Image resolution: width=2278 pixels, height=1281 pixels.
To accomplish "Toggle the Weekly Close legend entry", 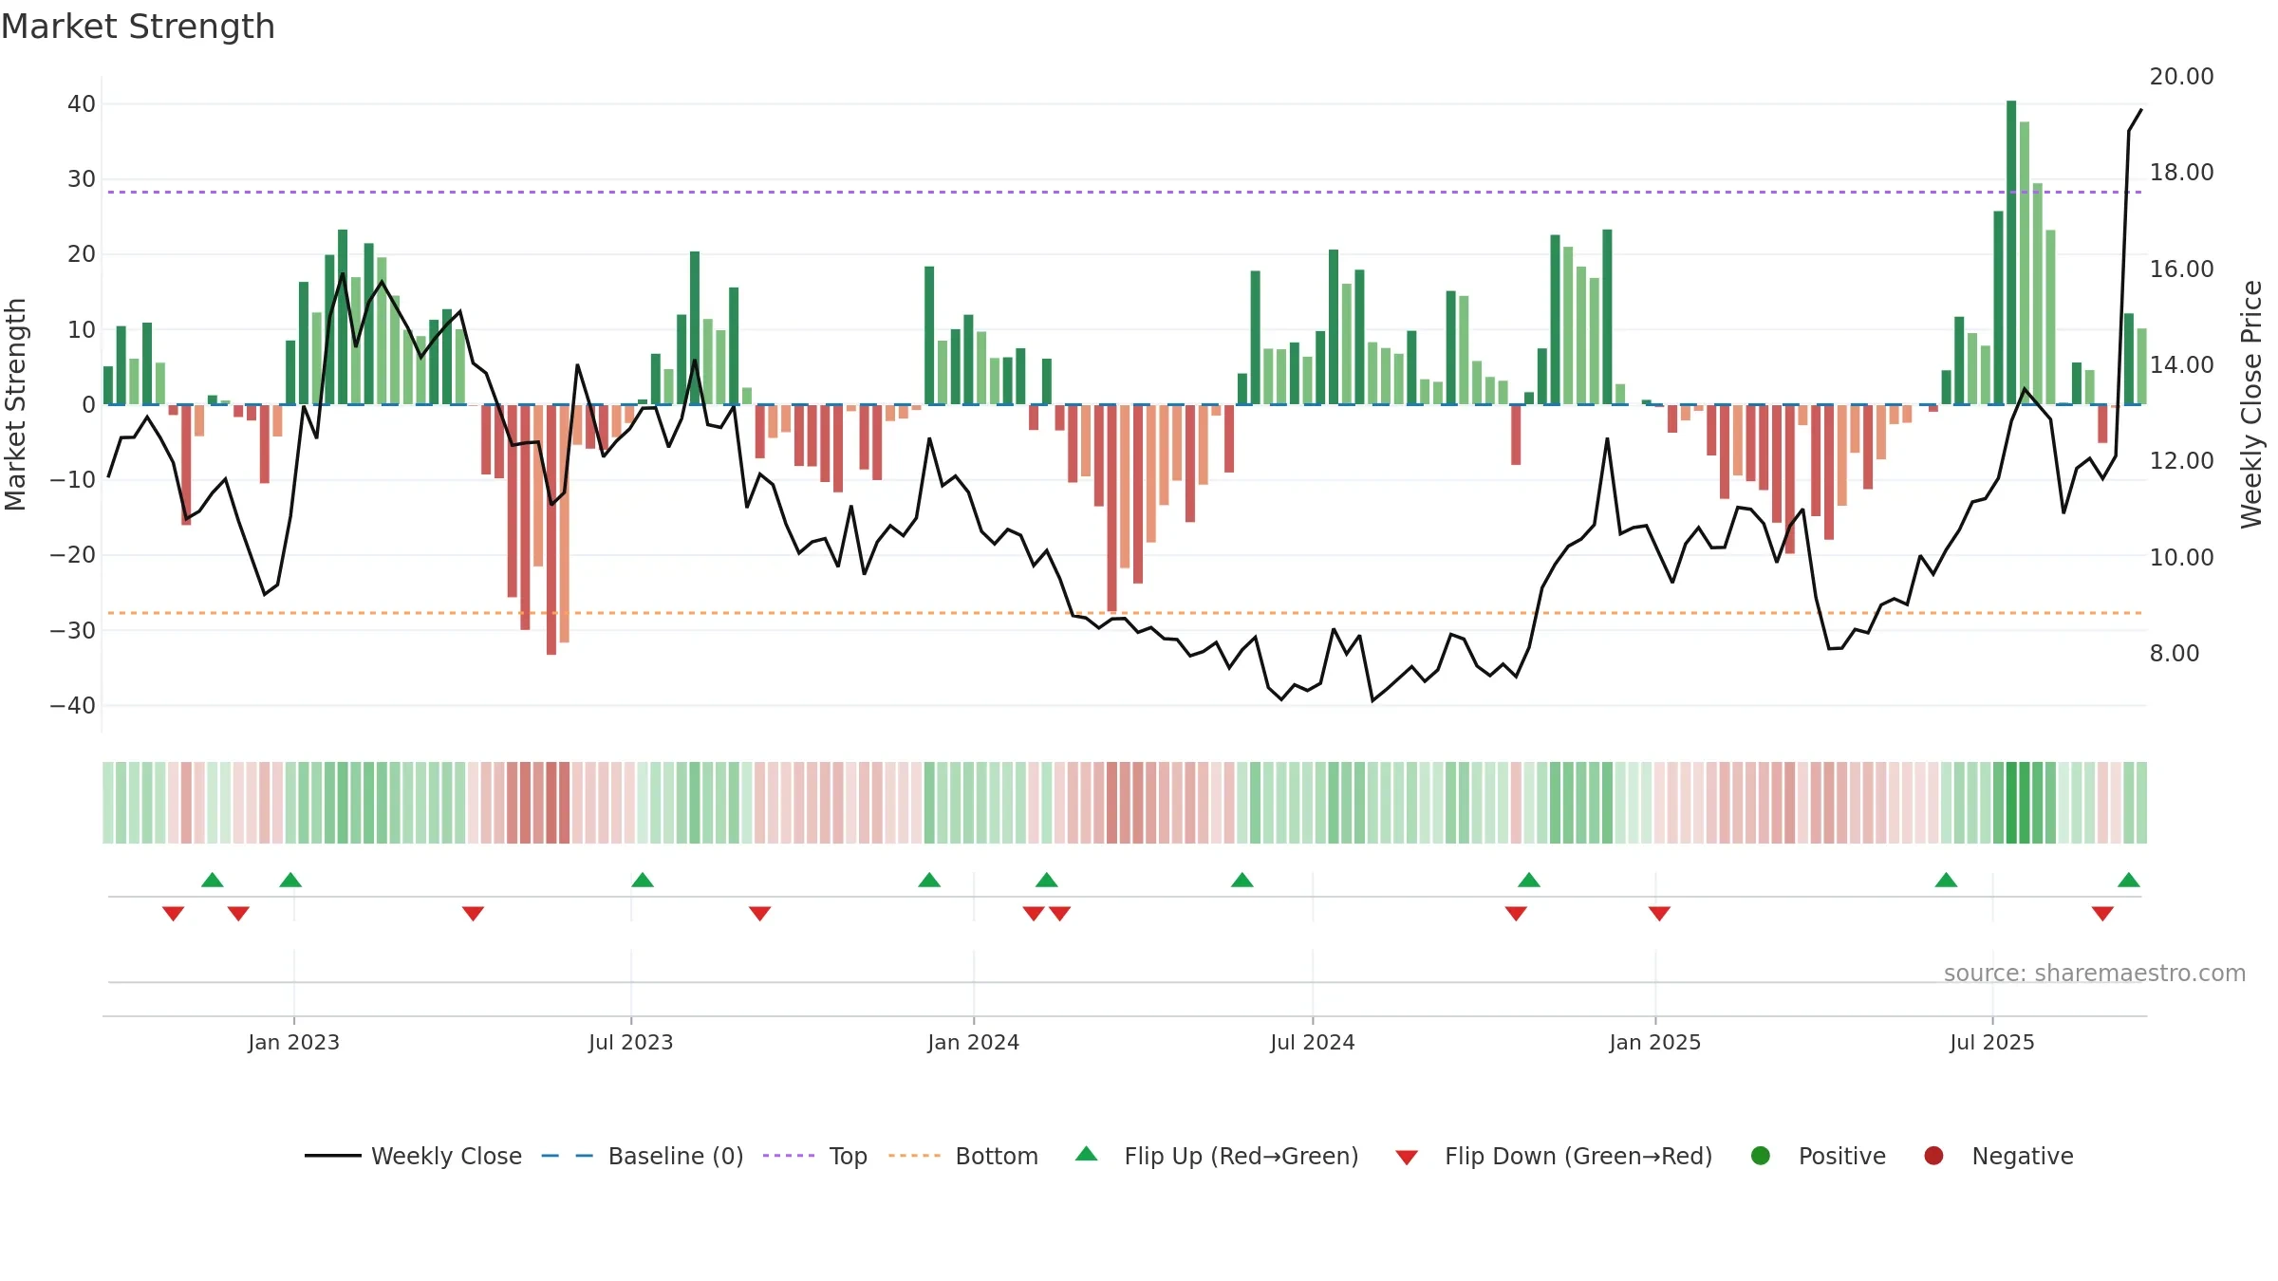I will [414, 1156].
